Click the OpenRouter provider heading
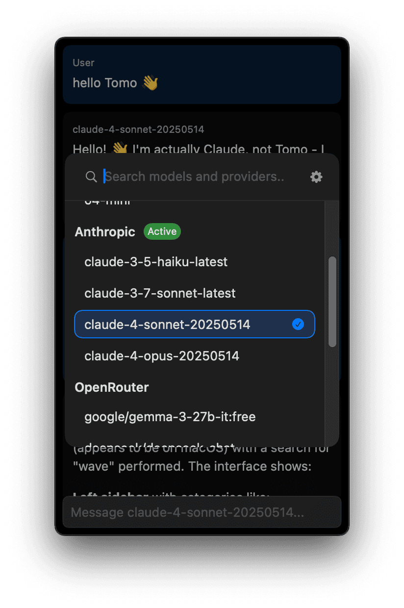The width and height of the screenshot is (404, 608). (112, 387)
